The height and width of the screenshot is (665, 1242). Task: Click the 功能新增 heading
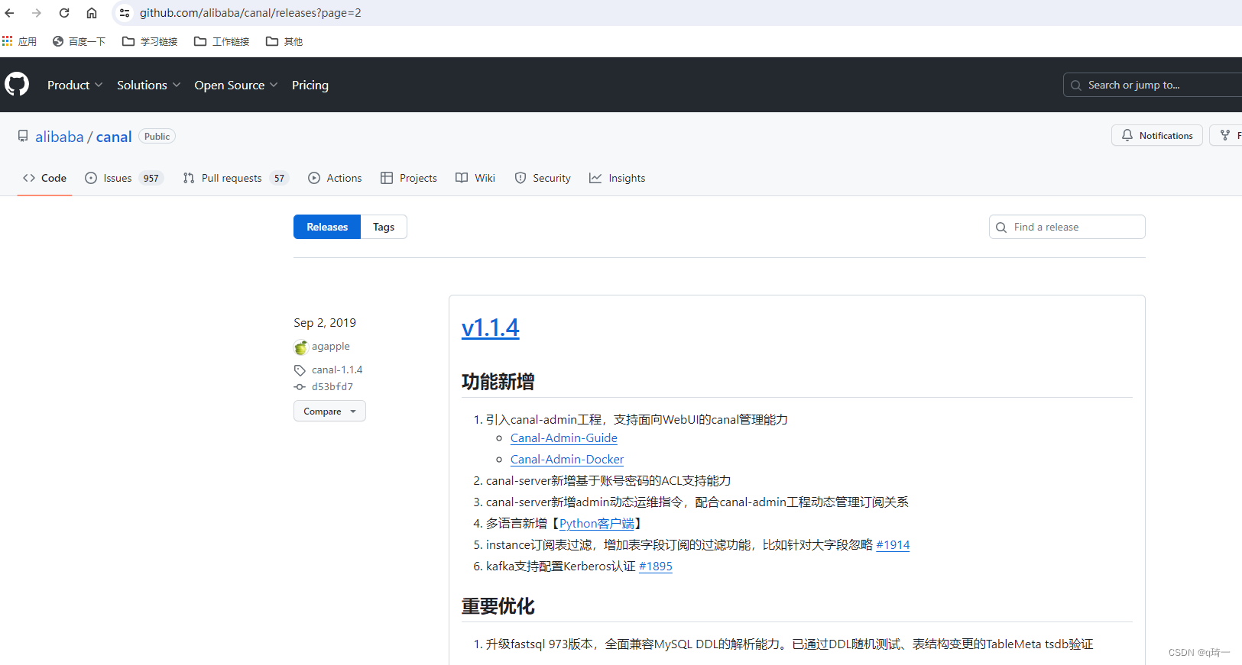(x=498, y=382)
